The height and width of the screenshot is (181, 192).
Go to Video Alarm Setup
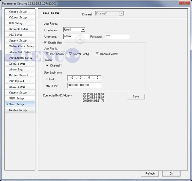coord(20,46)
